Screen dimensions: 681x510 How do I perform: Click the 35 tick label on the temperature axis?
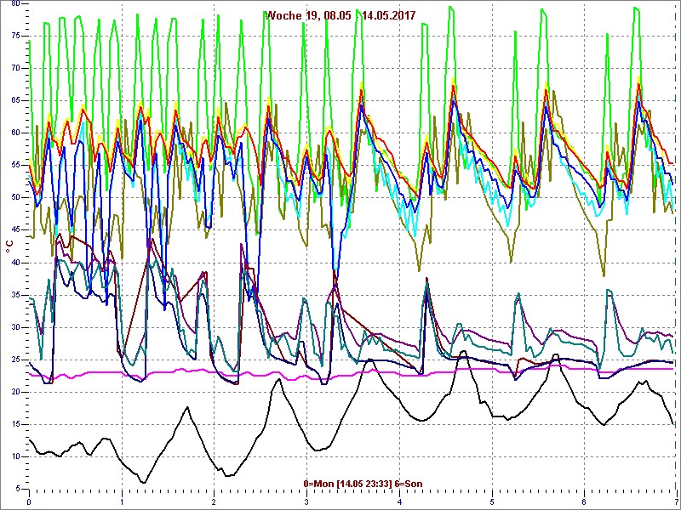15,295
